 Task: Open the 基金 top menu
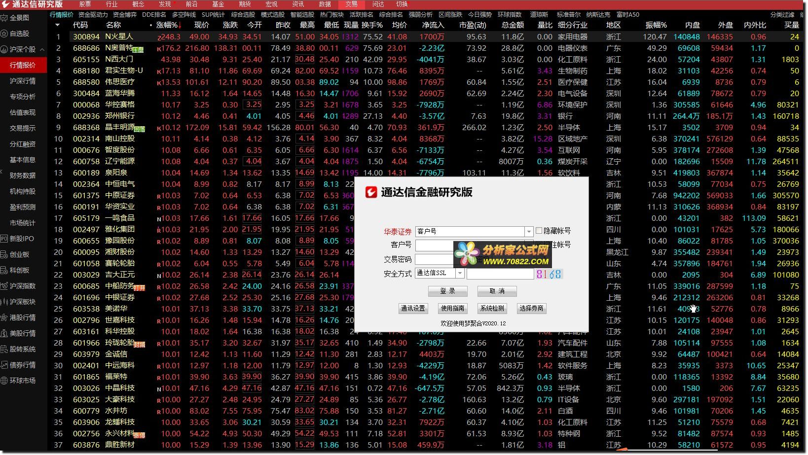tap(218, 4)
